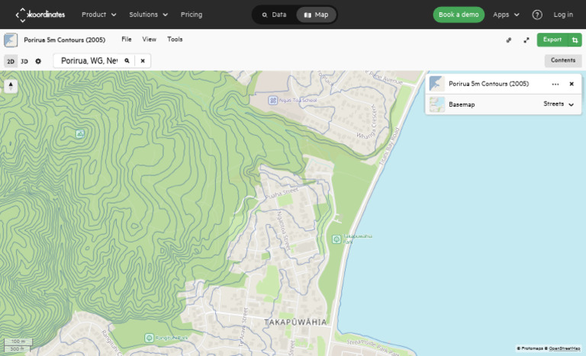Click the share link icon
The width and height of the screenshot is (586, 356).
click(x=509, y=40)
